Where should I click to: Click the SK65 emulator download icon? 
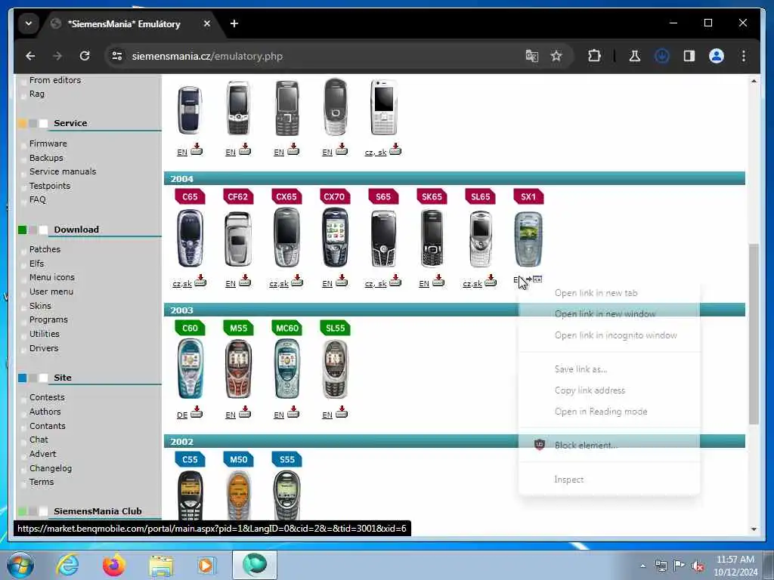(x=438, y=281)
